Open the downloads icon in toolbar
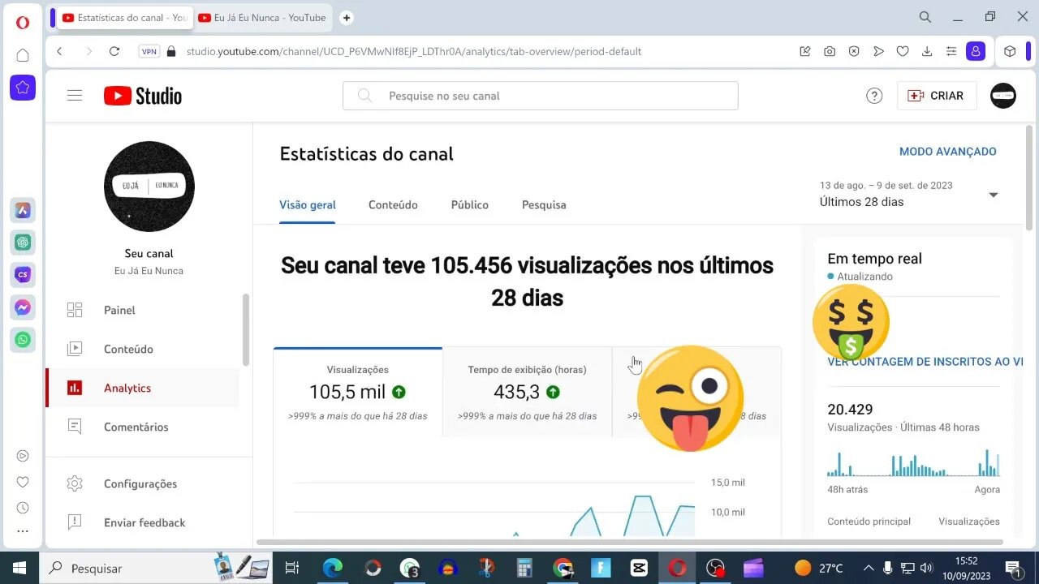This screenshot has height=584, width=1039. point(927,51)
